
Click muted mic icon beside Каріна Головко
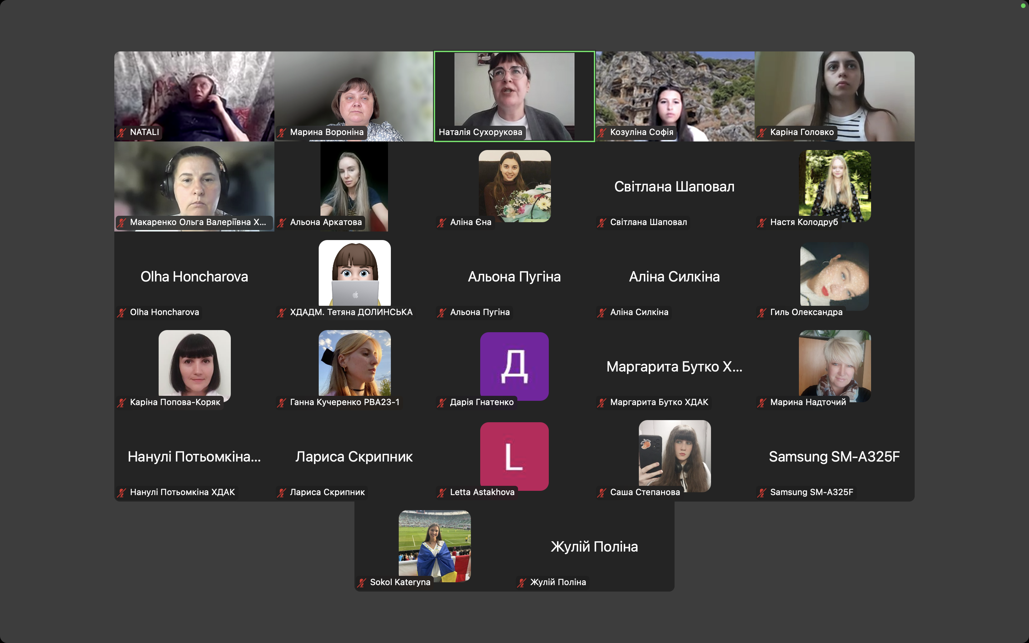pyautogui.click(x=761, y=132)
